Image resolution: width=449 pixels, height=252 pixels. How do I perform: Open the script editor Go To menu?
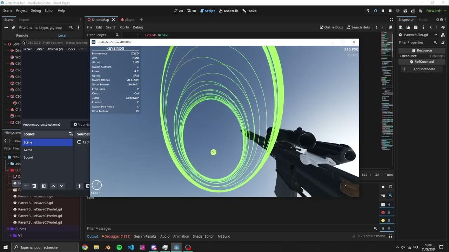125,27
